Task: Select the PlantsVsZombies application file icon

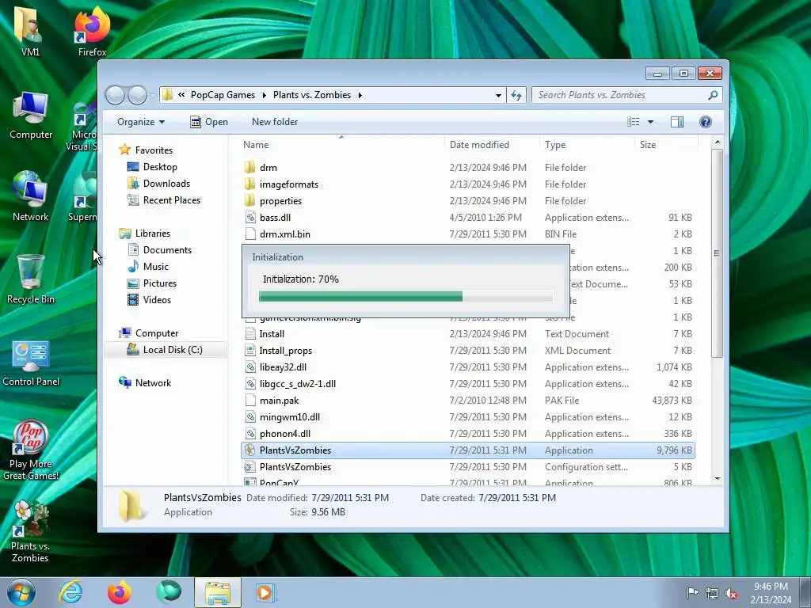Action: 249,450
